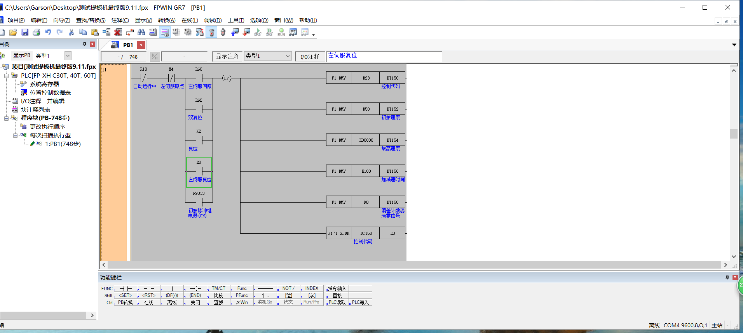Click the Print icon in toolbar
This screenshot has width=743, height=333.
(37, 32)
